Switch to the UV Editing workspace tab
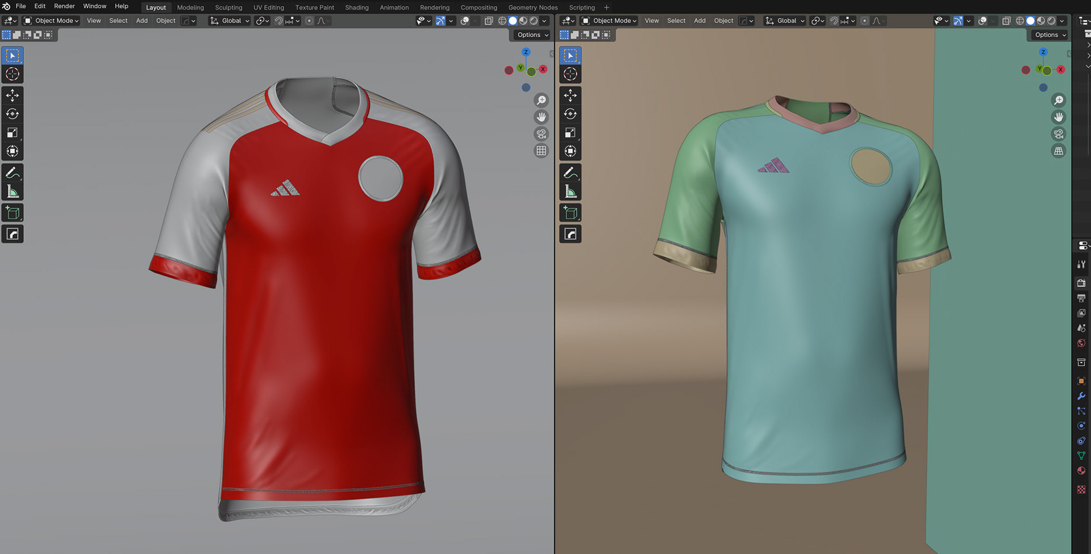 [x=268, y=7]
